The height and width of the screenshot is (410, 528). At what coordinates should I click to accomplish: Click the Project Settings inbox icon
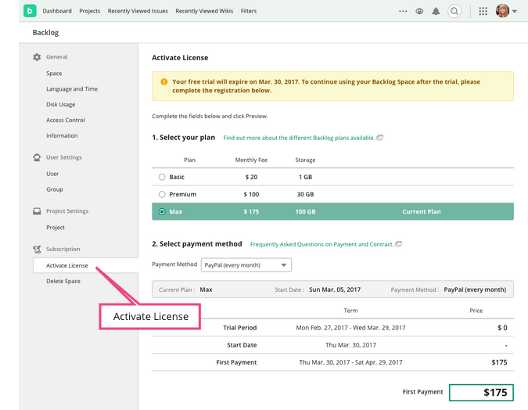pyautogui.click(x=37, y=211)
